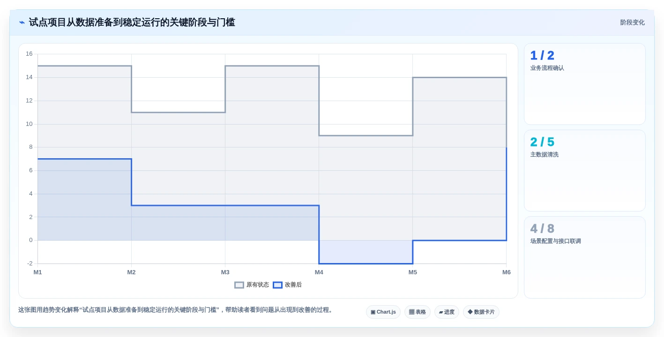The height and width of the screenshot is (337, 664).
Task: Select the 数据卡片 tag
Action: pyautogui.click(x=481, y=312)
